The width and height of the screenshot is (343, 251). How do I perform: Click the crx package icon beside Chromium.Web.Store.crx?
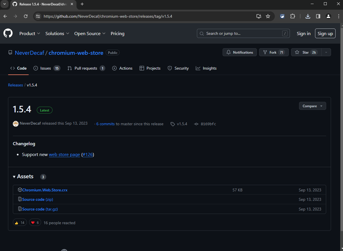click(20, 190)
